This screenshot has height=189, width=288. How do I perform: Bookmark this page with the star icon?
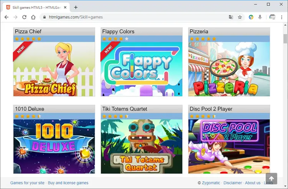pyautogui.click(x=240, y=17)
